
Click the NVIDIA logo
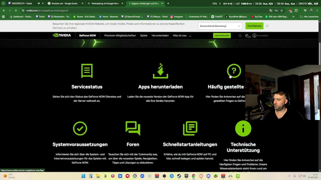coord(62,35)
